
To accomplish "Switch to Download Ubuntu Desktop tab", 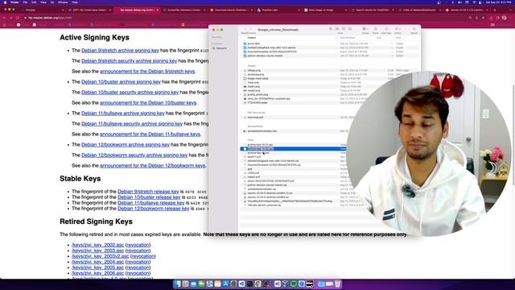I will pos(231,10).
